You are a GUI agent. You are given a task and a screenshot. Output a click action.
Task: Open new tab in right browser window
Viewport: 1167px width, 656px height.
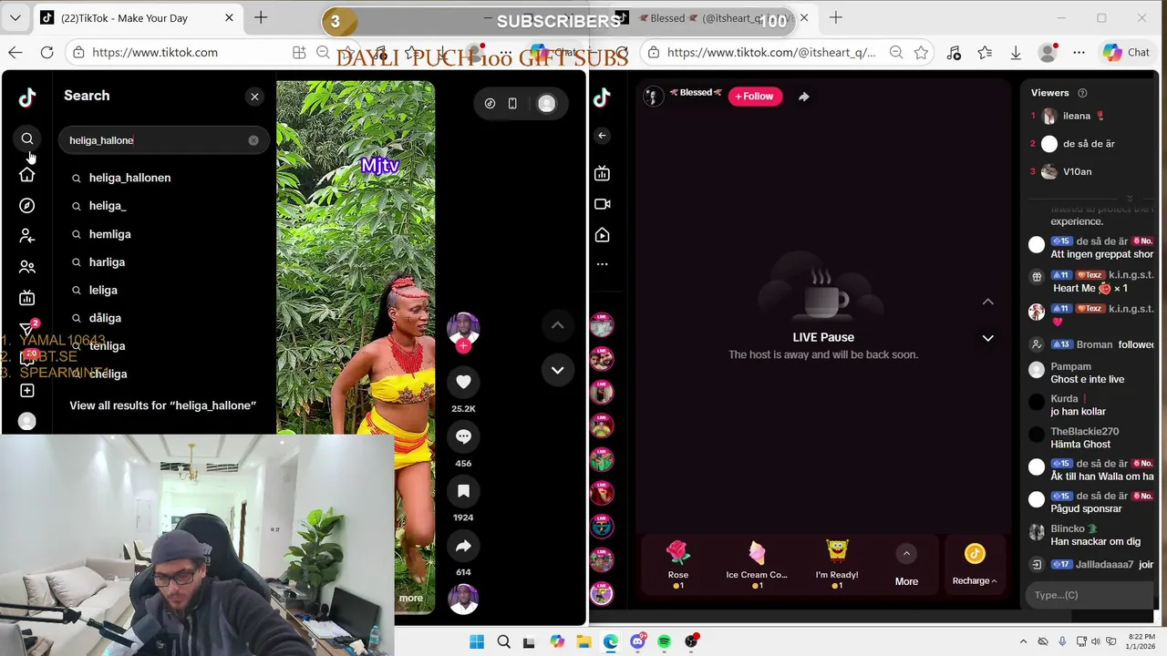(x=835, y=17)
